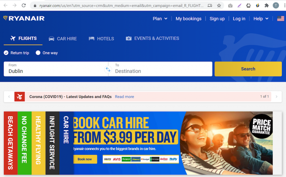The height and width of the screenshot is (177, 286).
Task: Click the CAR HIRE car icon
Action: [x=51, y=38]
